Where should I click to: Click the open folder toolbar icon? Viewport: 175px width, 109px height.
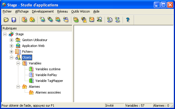click(6, 20)
